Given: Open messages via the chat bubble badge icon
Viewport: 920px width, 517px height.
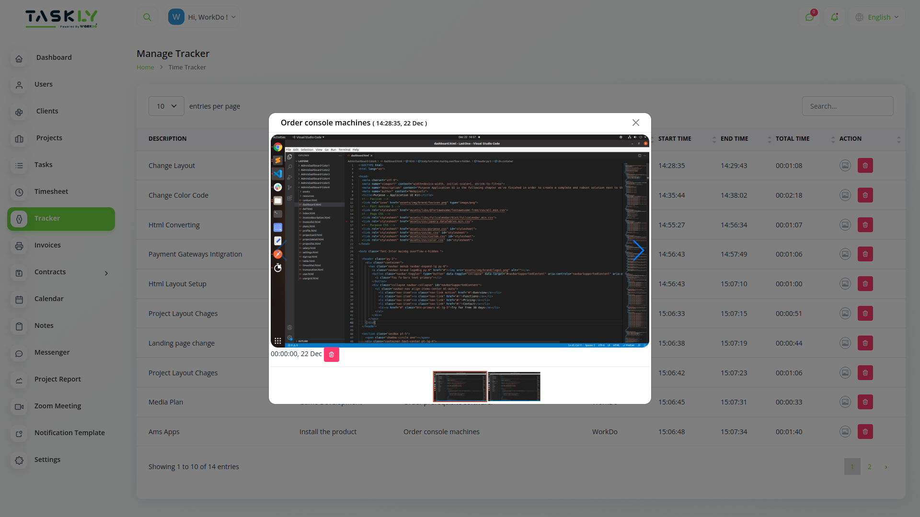Looking at the screenshot, I should click(x=810, y=17).
